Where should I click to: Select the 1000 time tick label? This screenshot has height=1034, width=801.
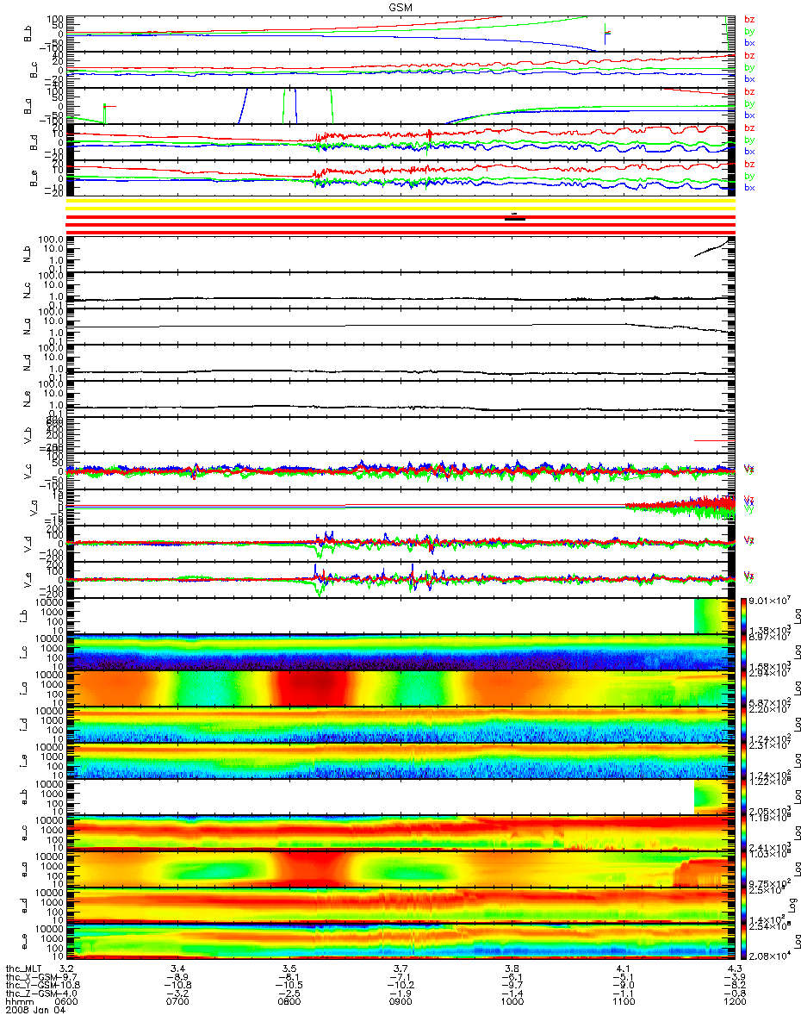pos(512,1002)
